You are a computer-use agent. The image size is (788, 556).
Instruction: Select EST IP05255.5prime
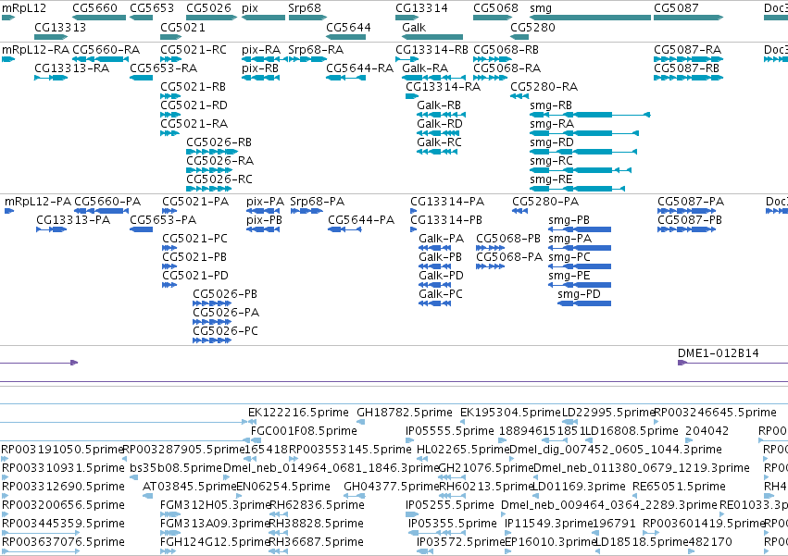pyautogui.click(x=450, y=505)
